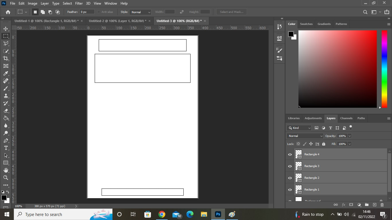Screen dimensions: 392x220
Task: Select the Eyedropper tool
Action: [x=6, y=73]
